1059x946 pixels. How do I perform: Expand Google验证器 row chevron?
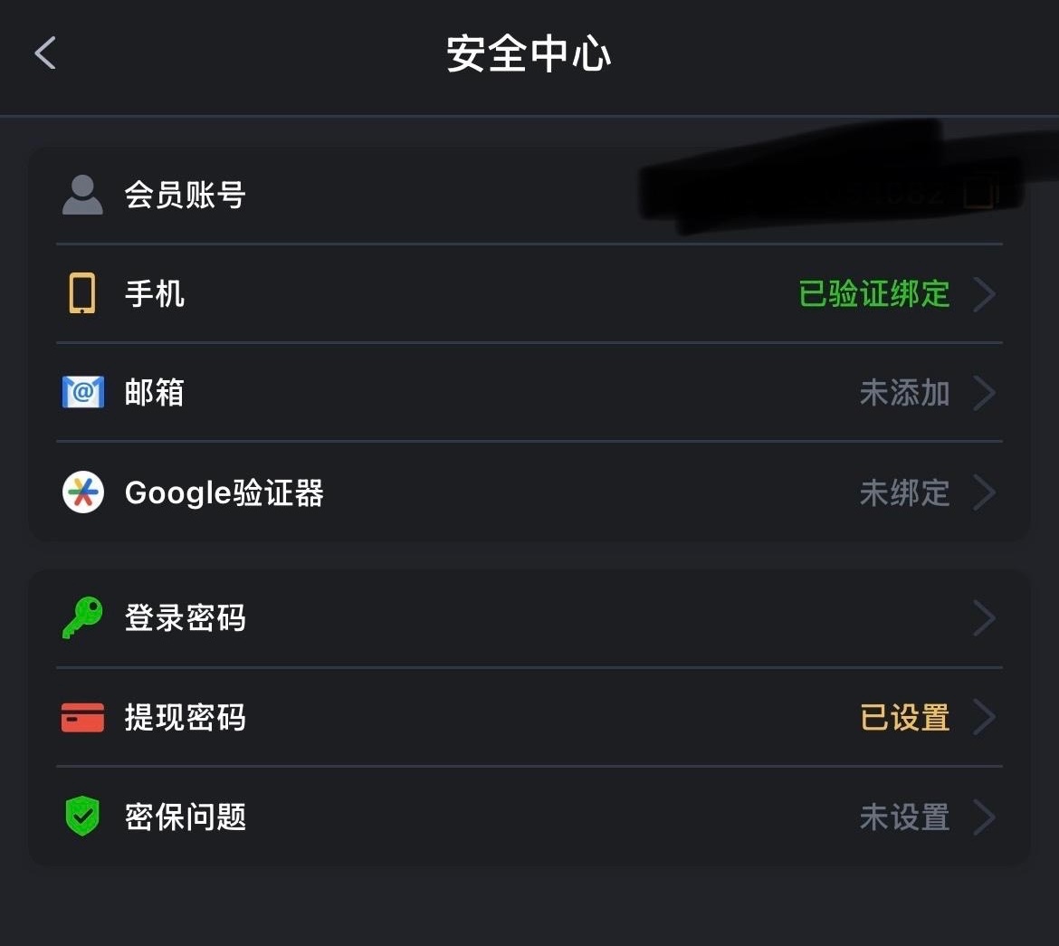(984, 493)
